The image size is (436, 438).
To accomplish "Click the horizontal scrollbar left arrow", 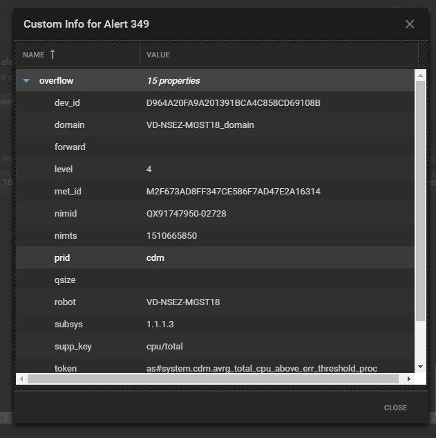I will click(21, 378).
